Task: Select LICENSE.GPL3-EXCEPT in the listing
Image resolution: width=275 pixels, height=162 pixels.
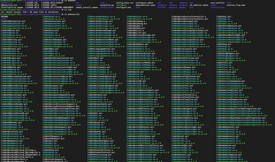Action: click(x=52, y=3)
